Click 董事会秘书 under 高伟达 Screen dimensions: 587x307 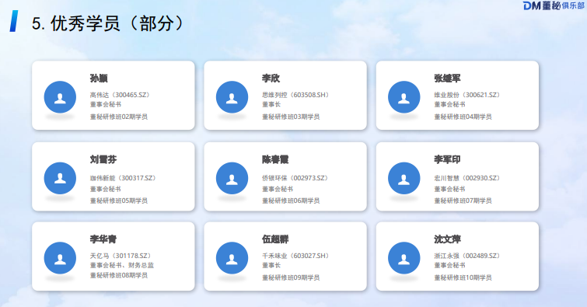coord(105,104)
